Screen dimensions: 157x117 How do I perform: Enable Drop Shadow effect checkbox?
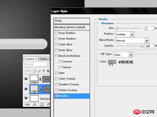[x=57, y=33]
